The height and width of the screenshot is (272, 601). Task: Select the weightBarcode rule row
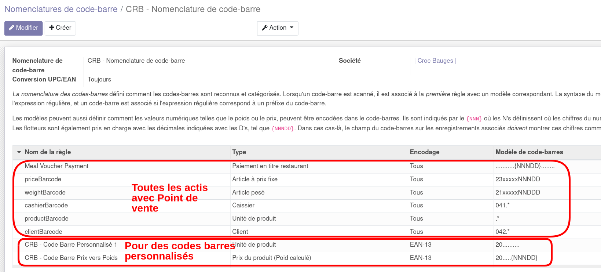click(x=45, y=192)
